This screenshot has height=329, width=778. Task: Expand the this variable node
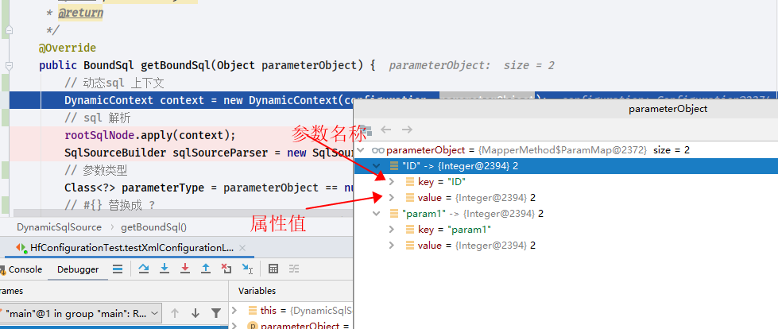[234, 310]
